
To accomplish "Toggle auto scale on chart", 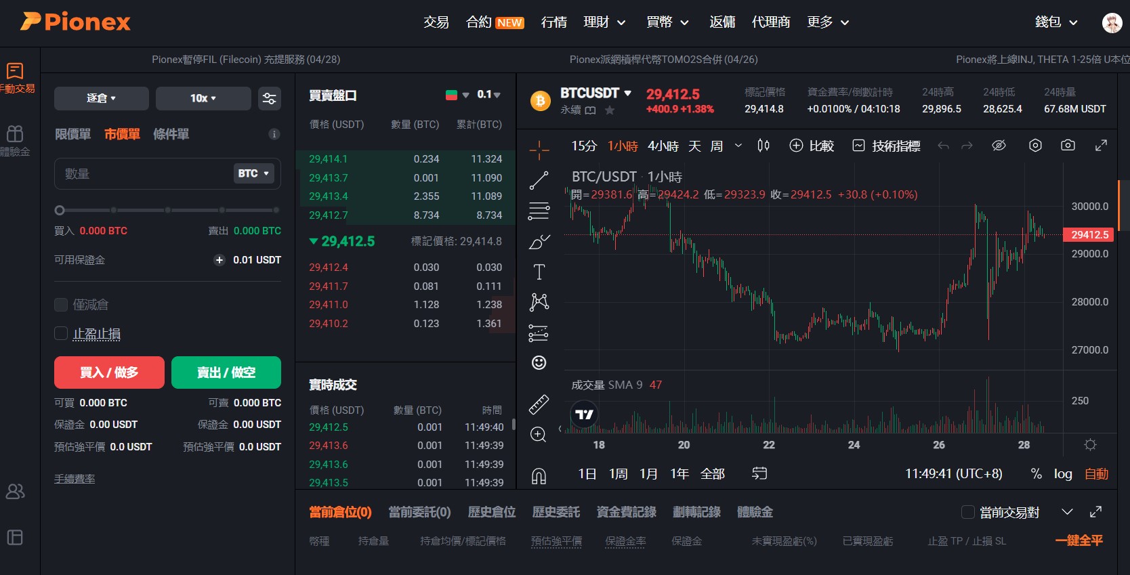I will point(1096,473).
